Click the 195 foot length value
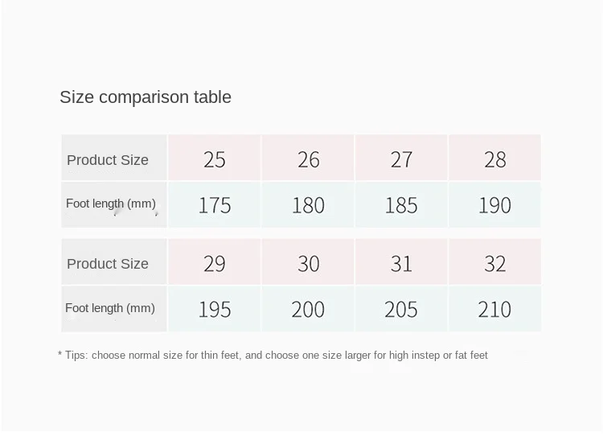Screen dimensions: 603x440 pyautogui.click(x=215, y=309)
